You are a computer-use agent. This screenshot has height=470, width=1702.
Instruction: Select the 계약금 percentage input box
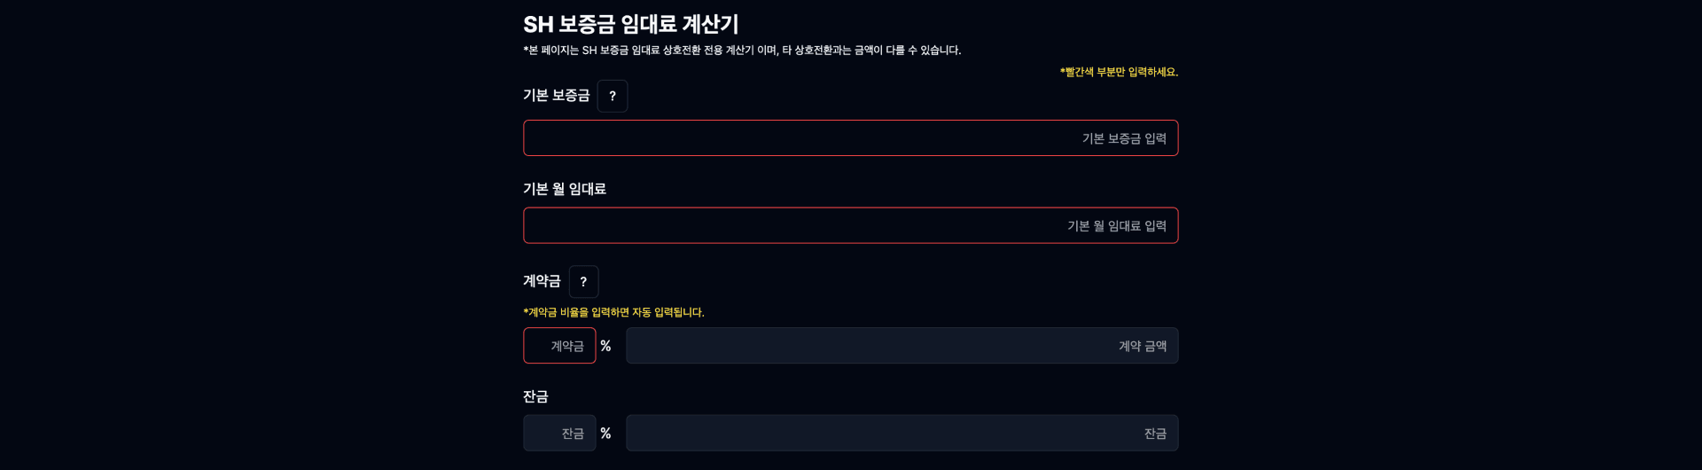(559, 346)
